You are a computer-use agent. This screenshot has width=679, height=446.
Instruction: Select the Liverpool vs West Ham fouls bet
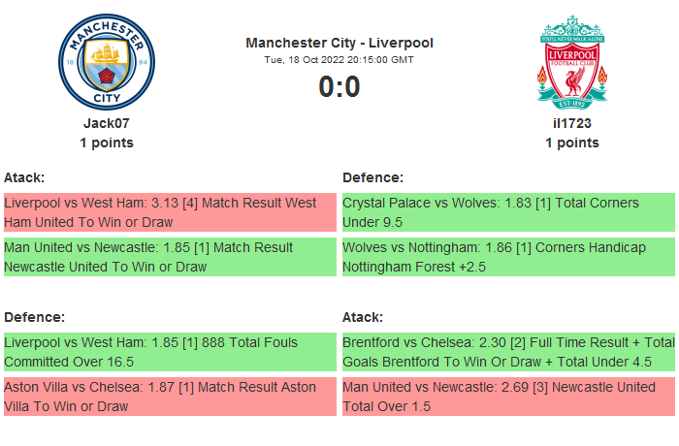(170, 352)
